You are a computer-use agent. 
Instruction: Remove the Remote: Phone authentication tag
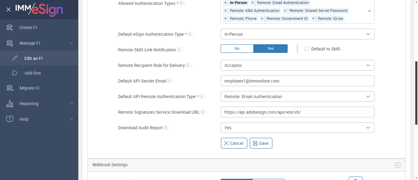point(226,19)
